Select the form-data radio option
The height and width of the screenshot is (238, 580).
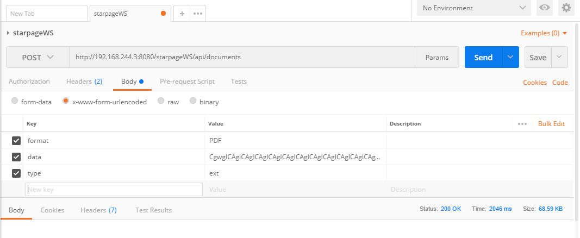(15, 101)
